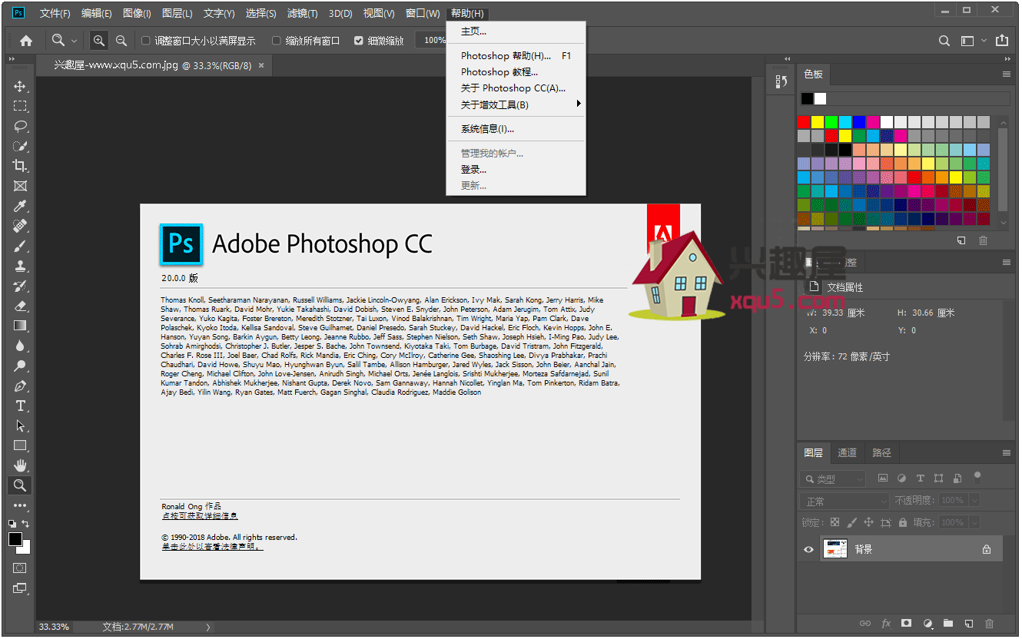Select the Hand tool
Viewport: 1022px width, 639px height.
click(20, 465)
